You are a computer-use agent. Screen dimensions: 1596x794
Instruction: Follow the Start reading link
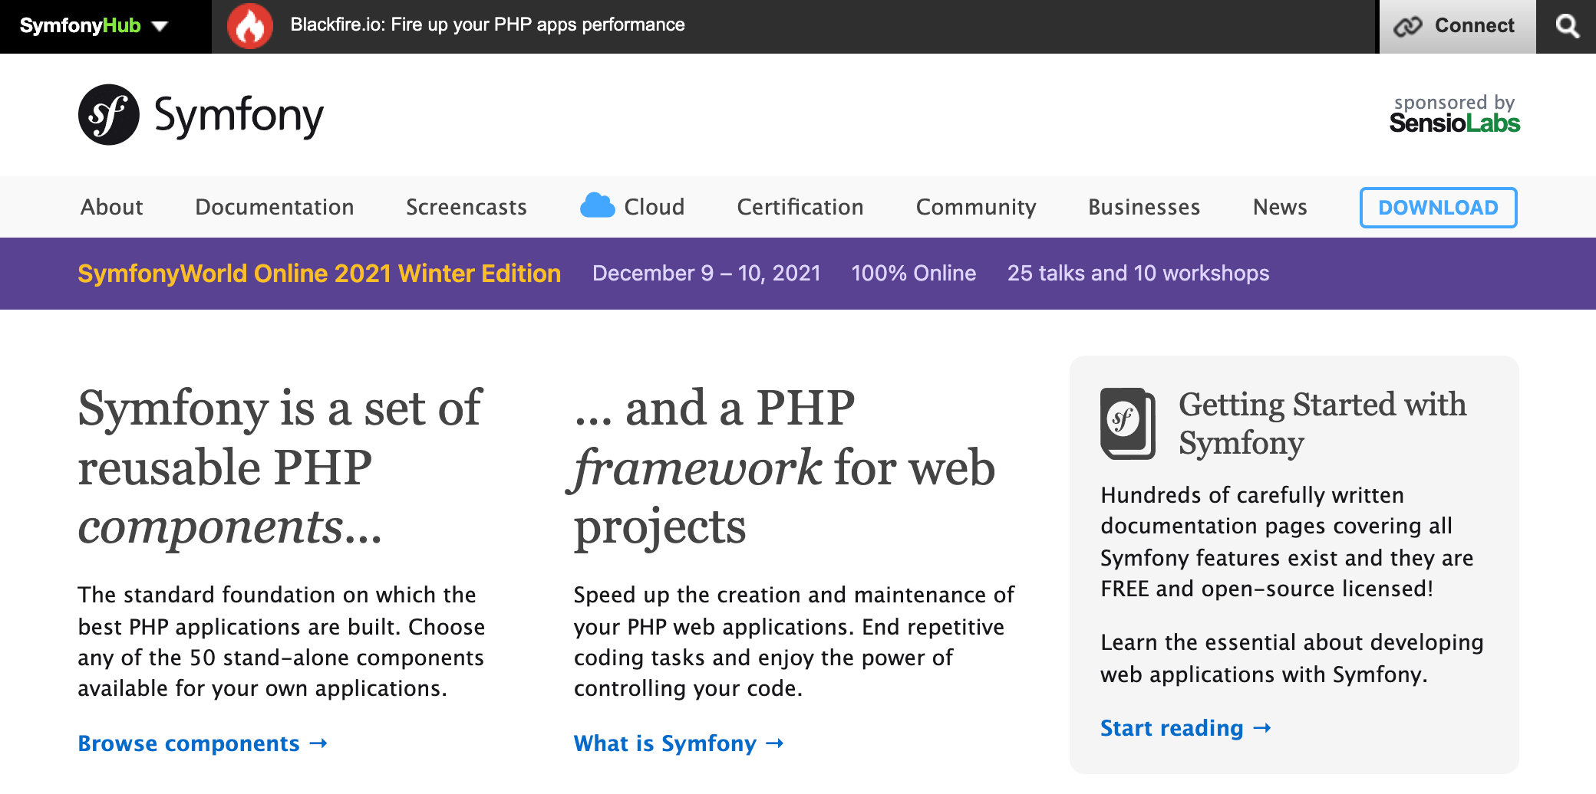click(x=1185, y=728)
